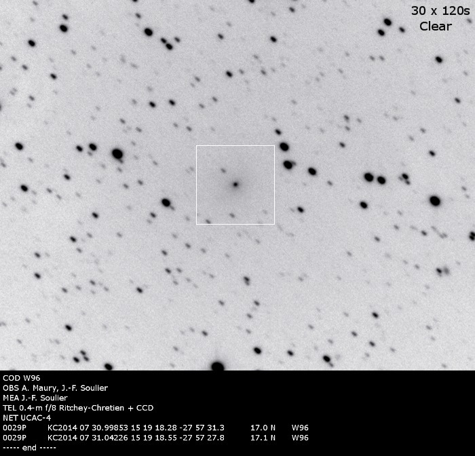Click the date value '07 31.04226'
Image resolution: width=475 pixels, height=456 pixels.
(104, 438)
